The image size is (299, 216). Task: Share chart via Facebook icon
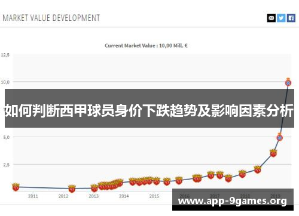(x=291, y=18)
